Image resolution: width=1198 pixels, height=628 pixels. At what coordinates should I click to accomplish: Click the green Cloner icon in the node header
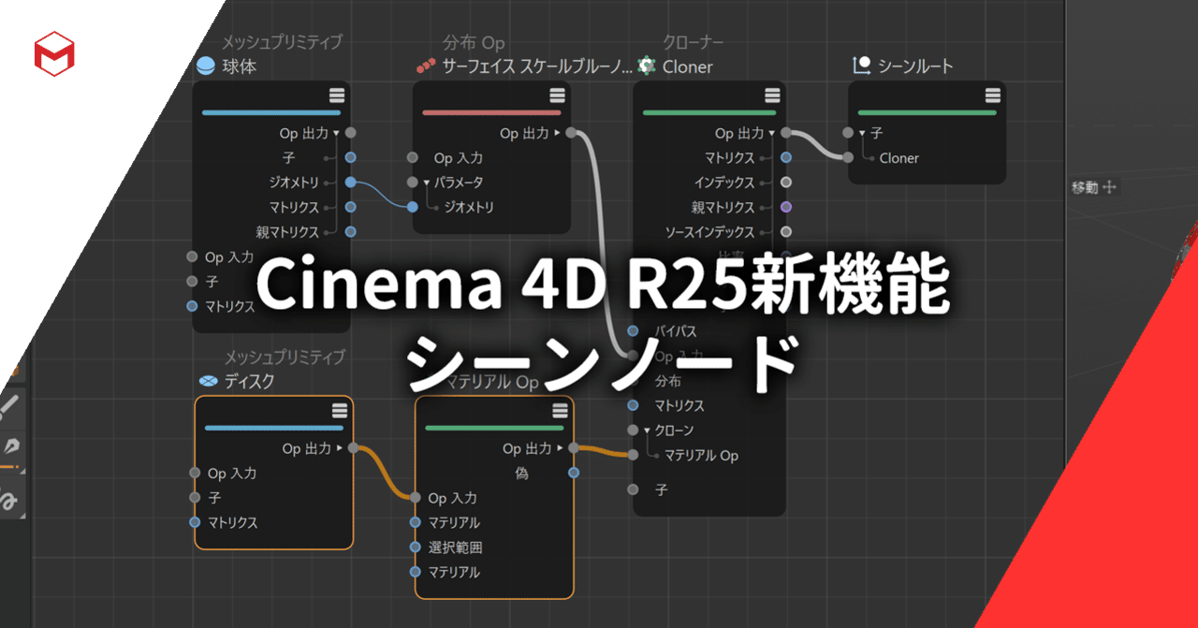coord(646,66)
